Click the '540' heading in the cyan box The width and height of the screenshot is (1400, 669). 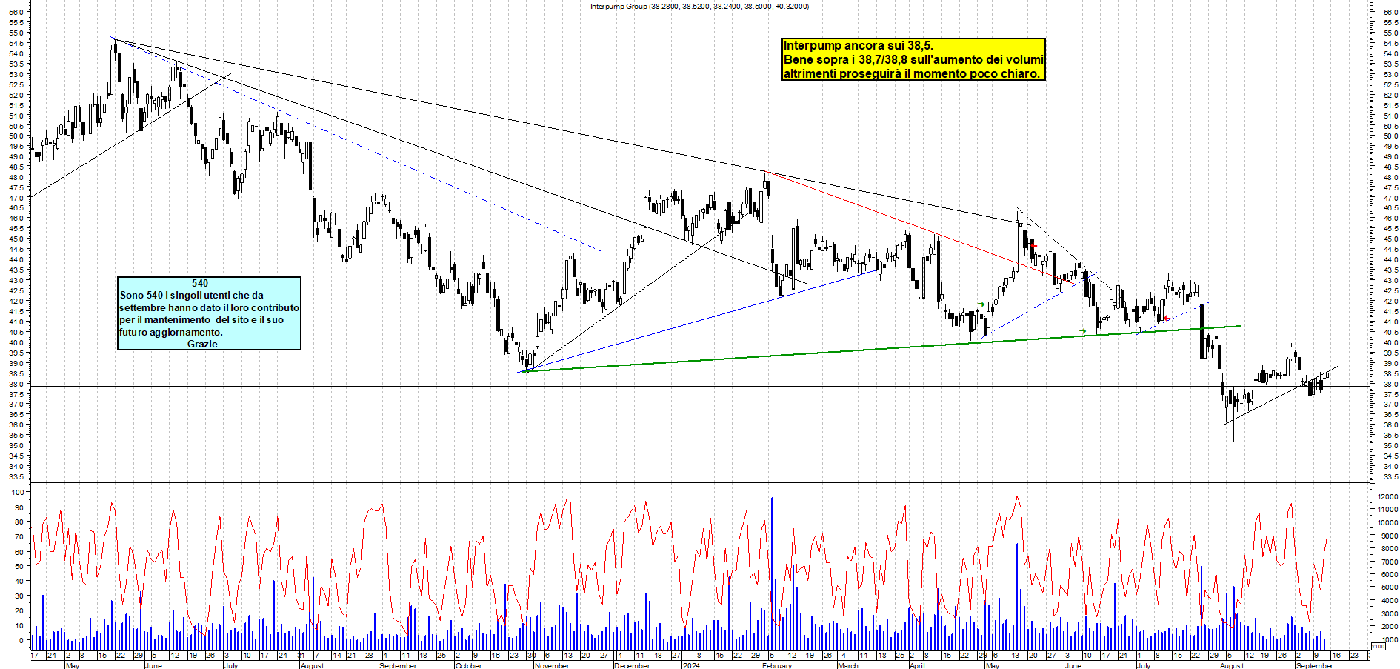pos(200,283)
